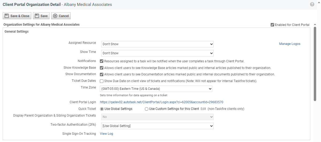Click the vertical scrollbar on the right
321x142 pixels.
(x=315, y=64)
